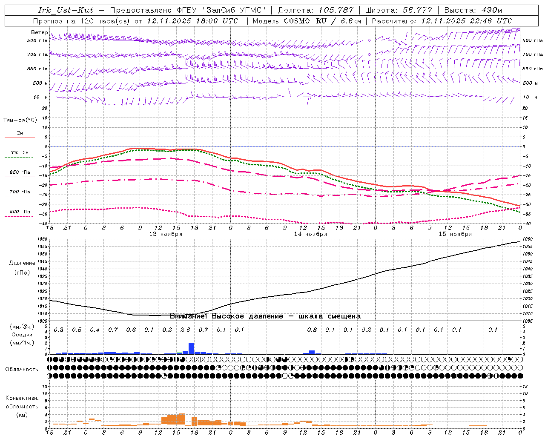
Task: Click the date label "14 ноября"
Action: (x=310, y=234)
